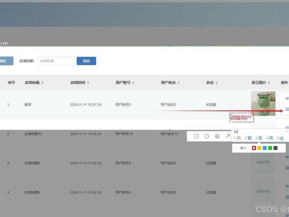289x217 pixels.
Task: Click the 加载失败 image placeholder in row 4
Action: 263,191
